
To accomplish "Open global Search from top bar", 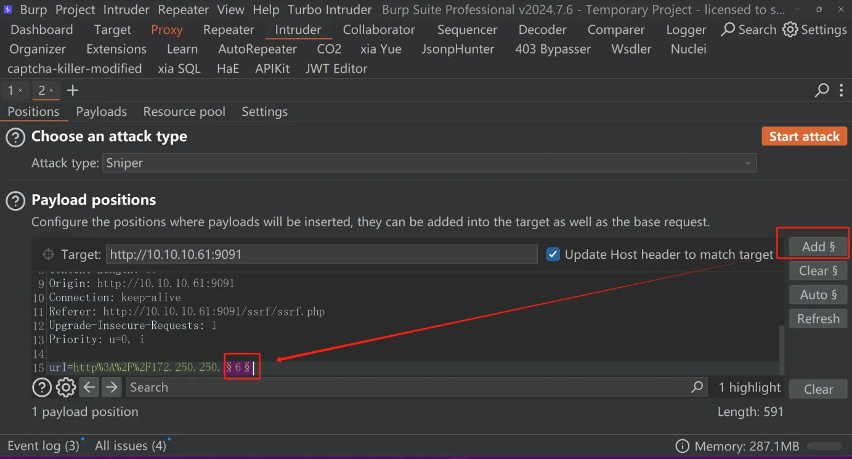I will (749, 30).
